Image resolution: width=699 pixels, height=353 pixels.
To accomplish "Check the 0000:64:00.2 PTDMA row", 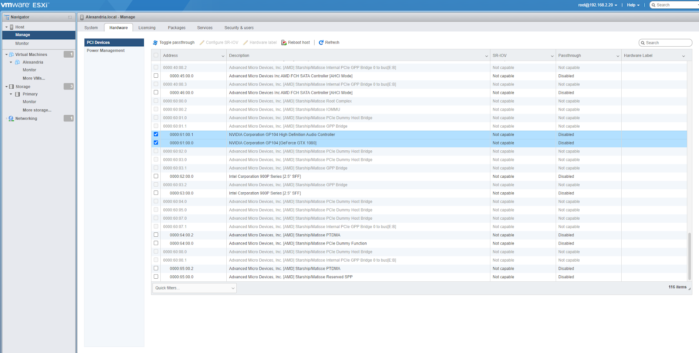I will coord(156,235).
